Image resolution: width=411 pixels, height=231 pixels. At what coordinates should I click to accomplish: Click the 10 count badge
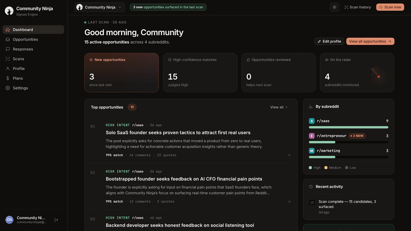pyautogui.click(x=132, y=107)
